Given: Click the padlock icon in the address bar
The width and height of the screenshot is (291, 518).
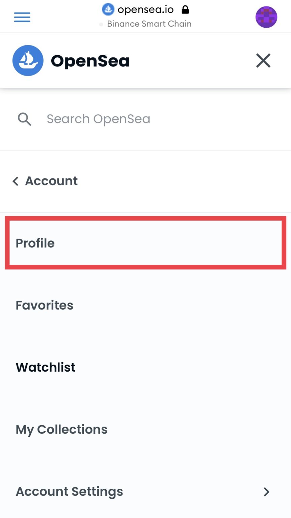Looking at the screenshot, I should [x=185, y=9].
